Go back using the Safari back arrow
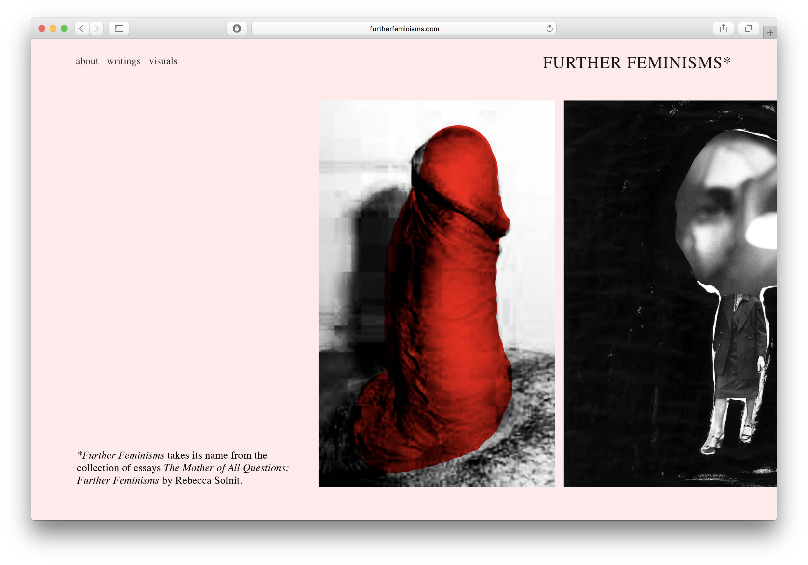The image size is (808, 565). point(82,28)
